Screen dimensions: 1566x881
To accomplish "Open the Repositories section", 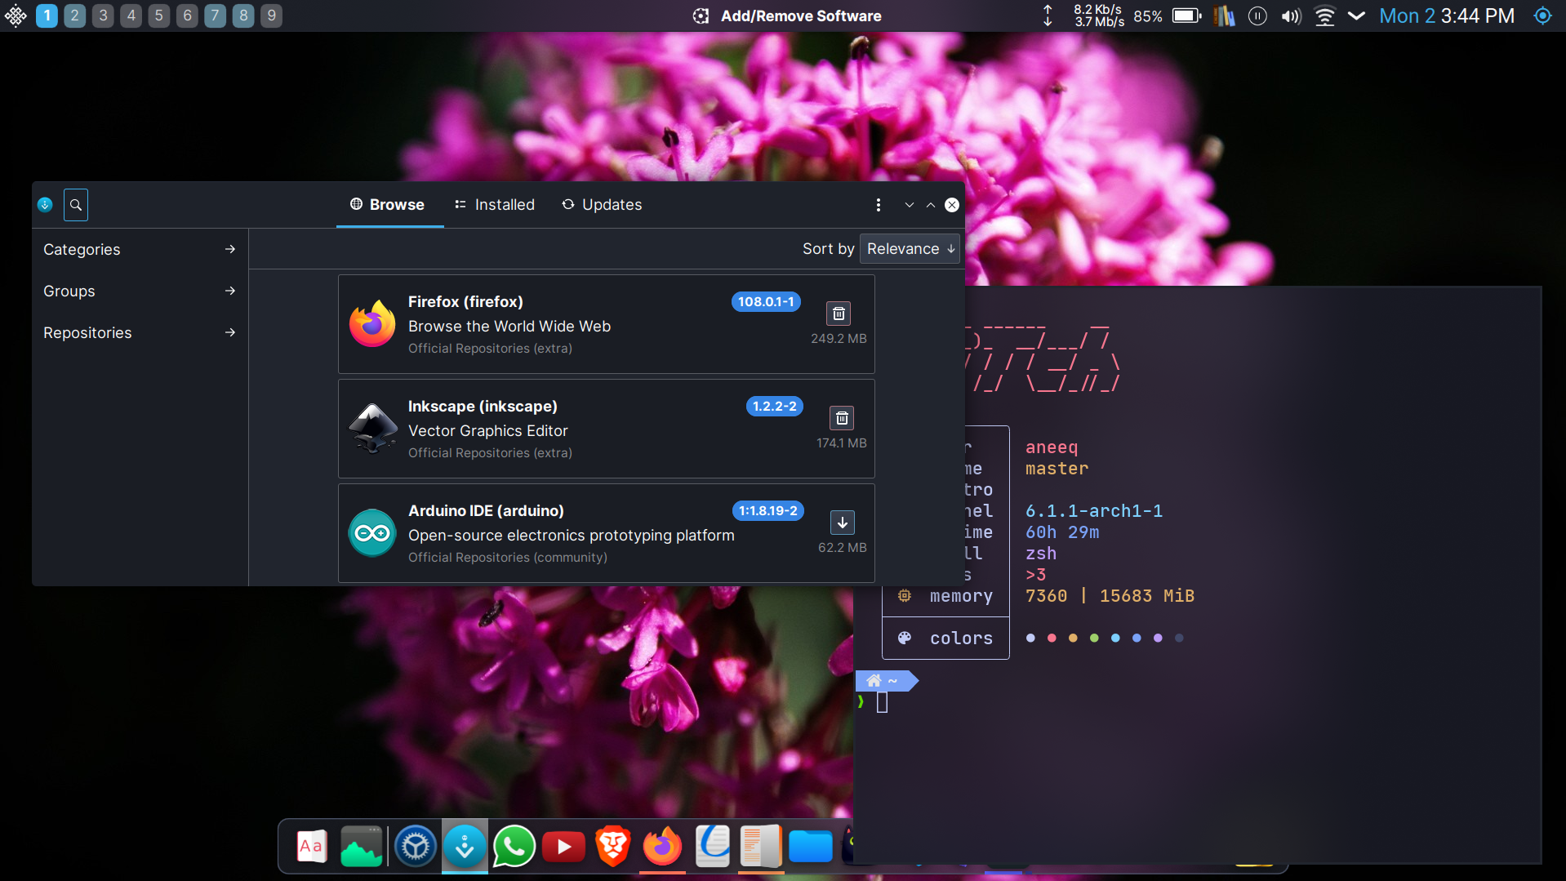I will point(139,332).
